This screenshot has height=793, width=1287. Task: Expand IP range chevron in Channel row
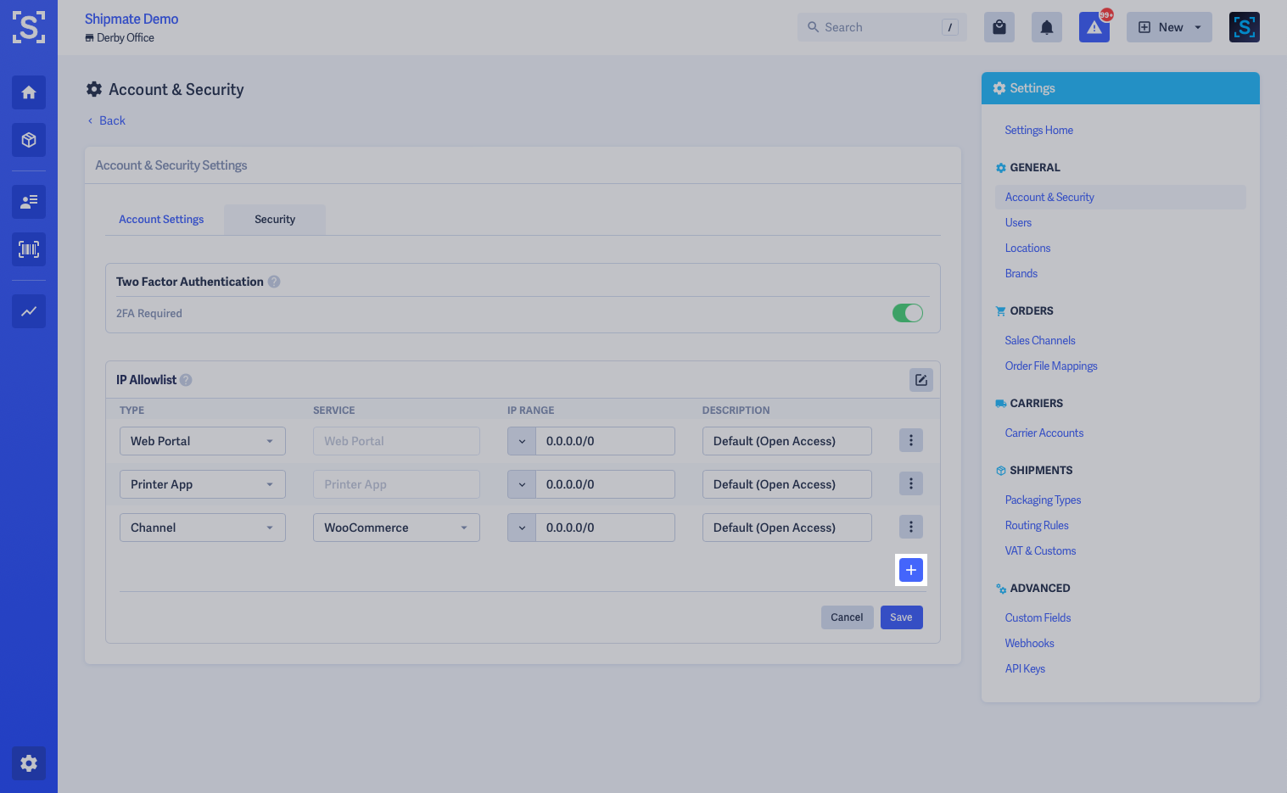pos(522,528)
